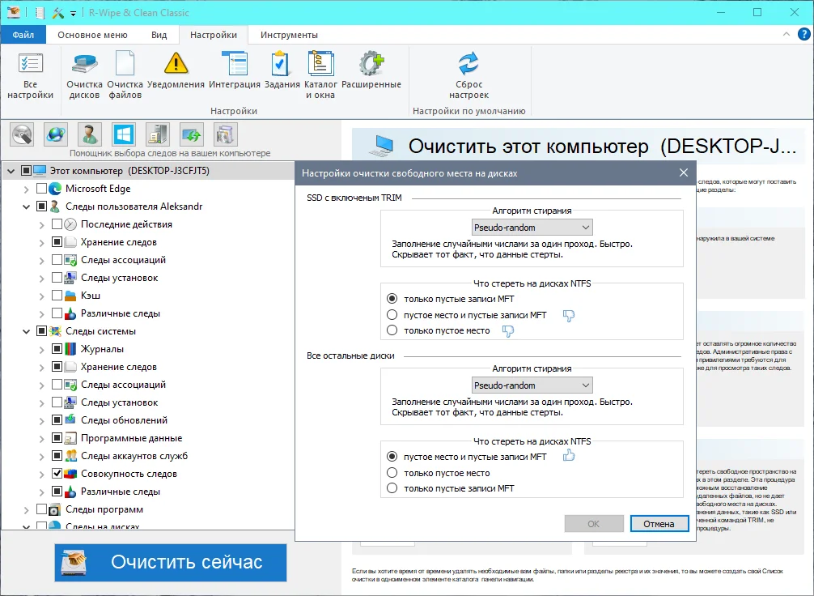The image size is (814, 596).
Task: Open File Wiping (Очистка файлов) settings
Action: coord(125,63)
